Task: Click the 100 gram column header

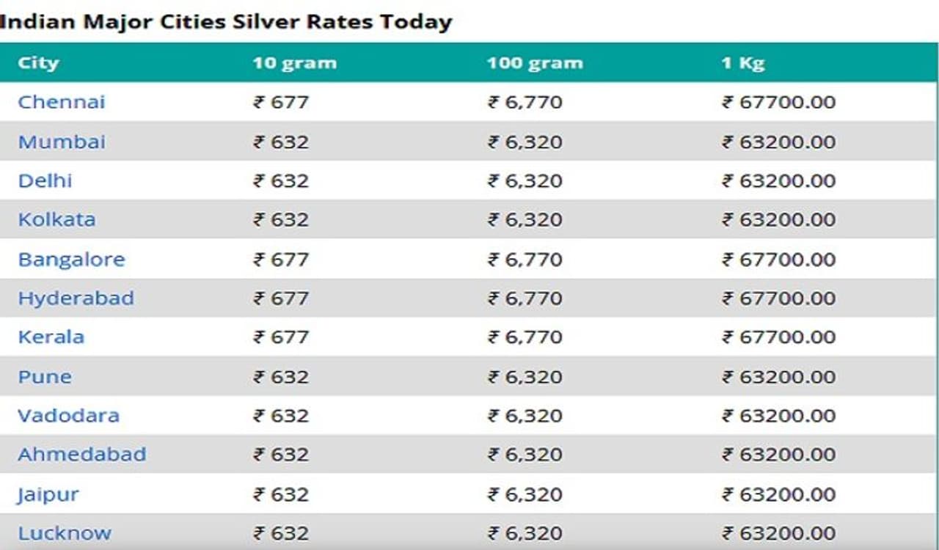Action: pos(535,63)
